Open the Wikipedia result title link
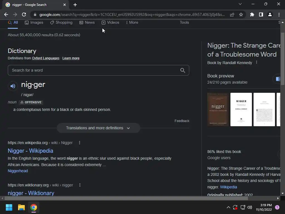The image size is (285, 214). [x=30, y=151]
